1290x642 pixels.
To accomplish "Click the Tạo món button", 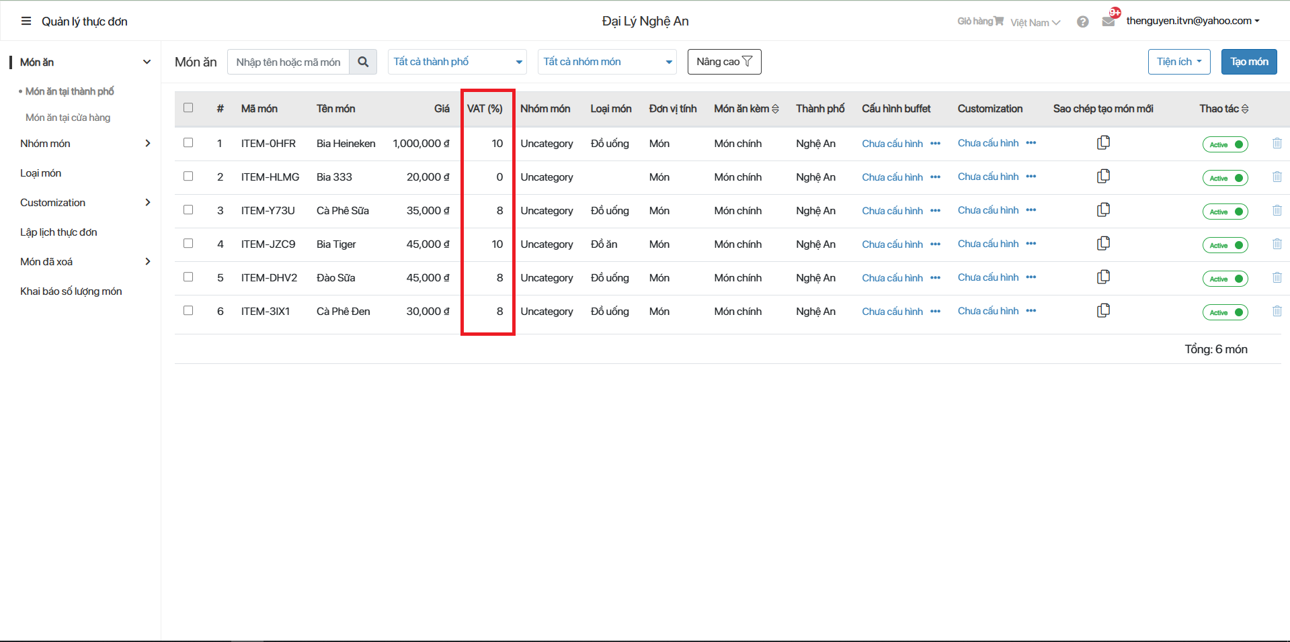I will (x=1248, y=62).
